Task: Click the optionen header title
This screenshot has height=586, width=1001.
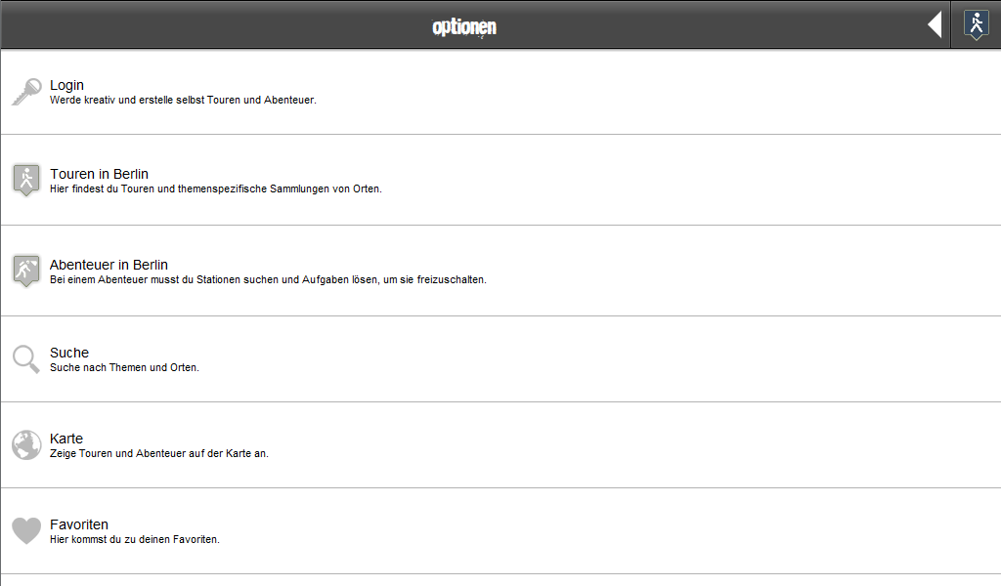Action: click(464, 26)
